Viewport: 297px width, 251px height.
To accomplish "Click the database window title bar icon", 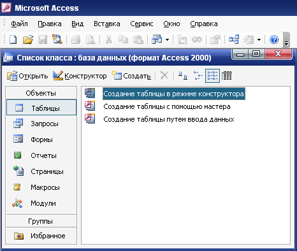I will 8,58.
